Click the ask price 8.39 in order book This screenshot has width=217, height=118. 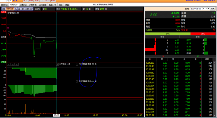[188, 53]
